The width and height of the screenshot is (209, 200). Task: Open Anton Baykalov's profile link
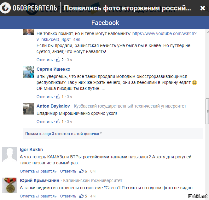53,106
